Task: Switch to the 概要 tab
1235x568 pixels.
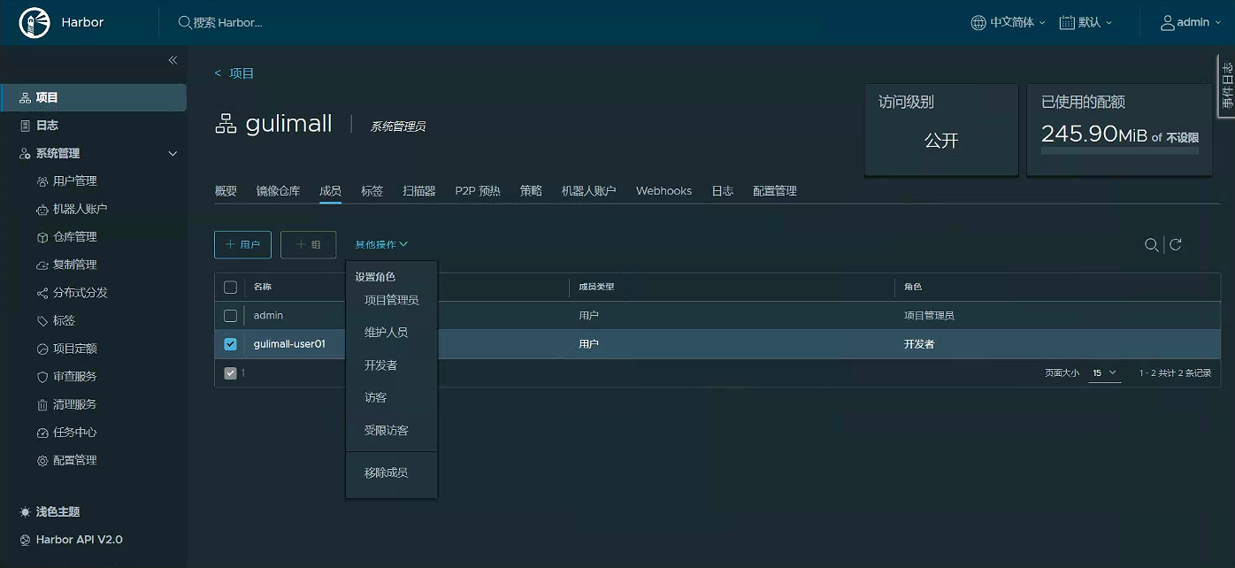Action: [x=226, y=191]
